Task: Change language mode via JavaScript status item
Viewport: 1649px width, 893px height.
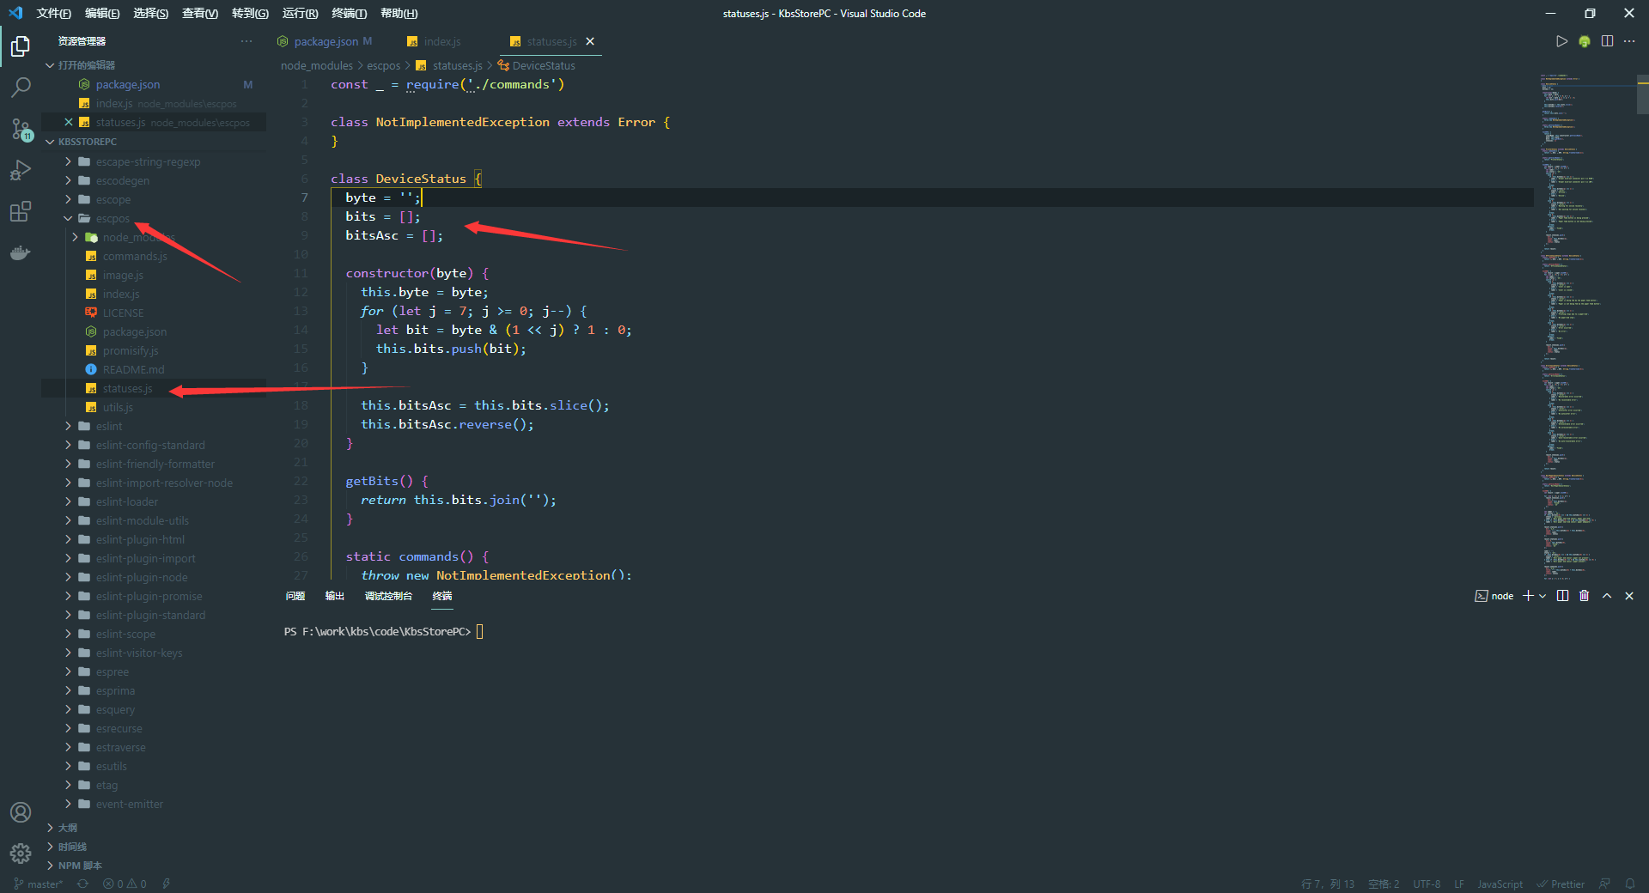Action: 1500,884
